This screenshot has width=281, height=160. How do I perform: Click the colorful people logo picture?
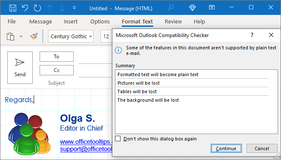(x=29, y=134)
